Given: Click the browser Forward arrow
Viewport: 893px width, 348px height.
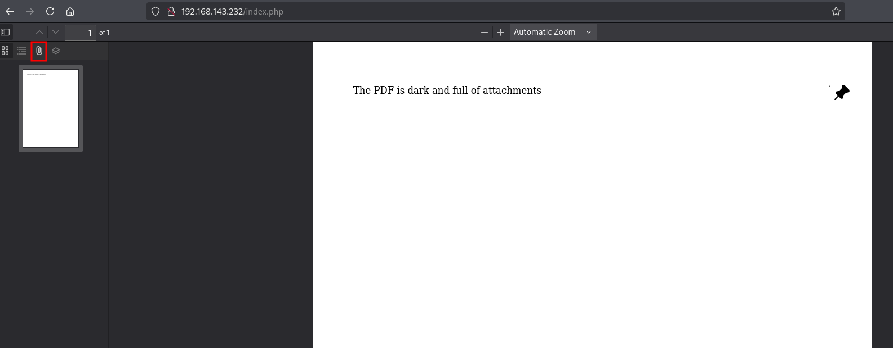Looking at the screenshot, I should tap(30, 11).
